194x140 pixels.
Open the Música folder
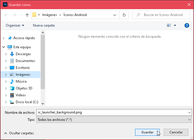coord(21,81)
